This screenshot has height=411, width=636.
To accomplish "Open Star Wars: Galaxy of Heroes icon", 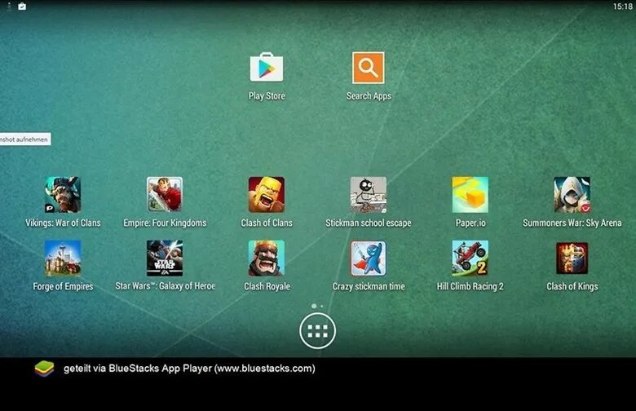I will tap(165, 258).
